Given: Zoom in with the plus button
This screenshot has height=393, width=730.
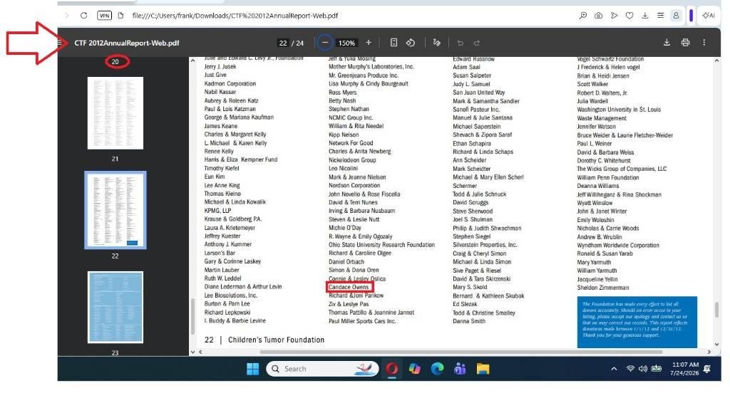Looking at the screenshot, I should (x=369, y=42).
